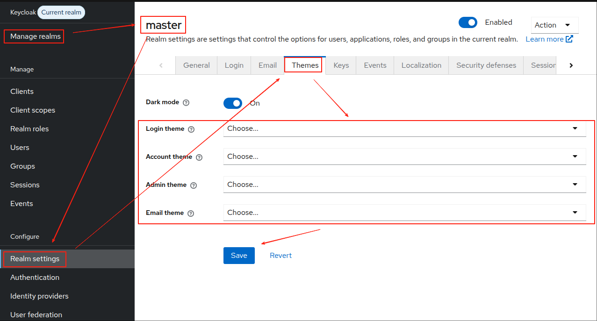The width and height of the screenshot is (597, 321).
Task: Click help icon next to Dark mode
Action: (x=186, y=103)
